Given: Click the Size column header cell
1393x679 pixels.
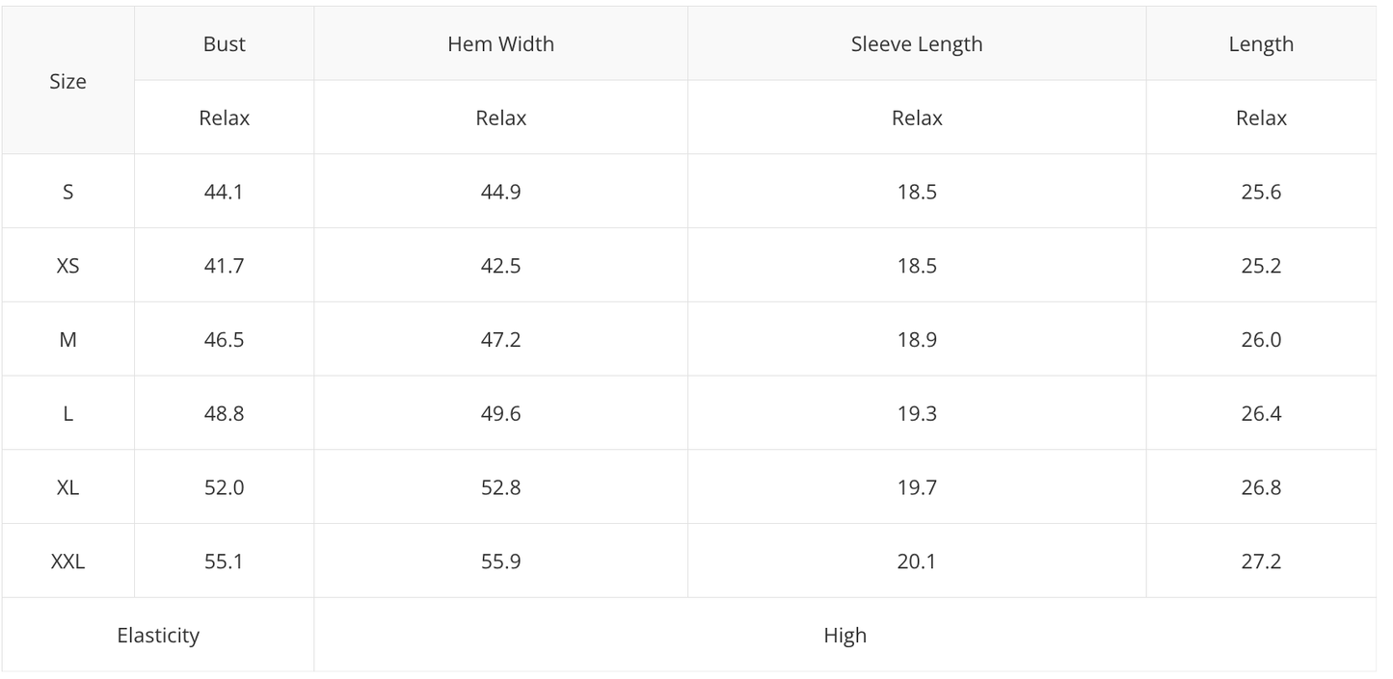Looking at the screenshot, I should (x=67, y=82).
